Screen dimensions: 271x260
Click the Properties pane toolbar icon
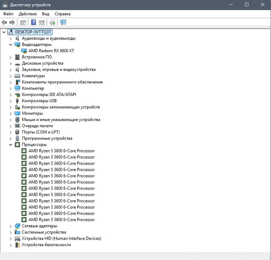point(42,22)
